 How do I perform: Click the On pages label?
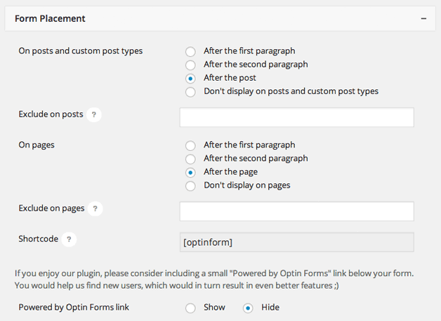pos(37,145)
